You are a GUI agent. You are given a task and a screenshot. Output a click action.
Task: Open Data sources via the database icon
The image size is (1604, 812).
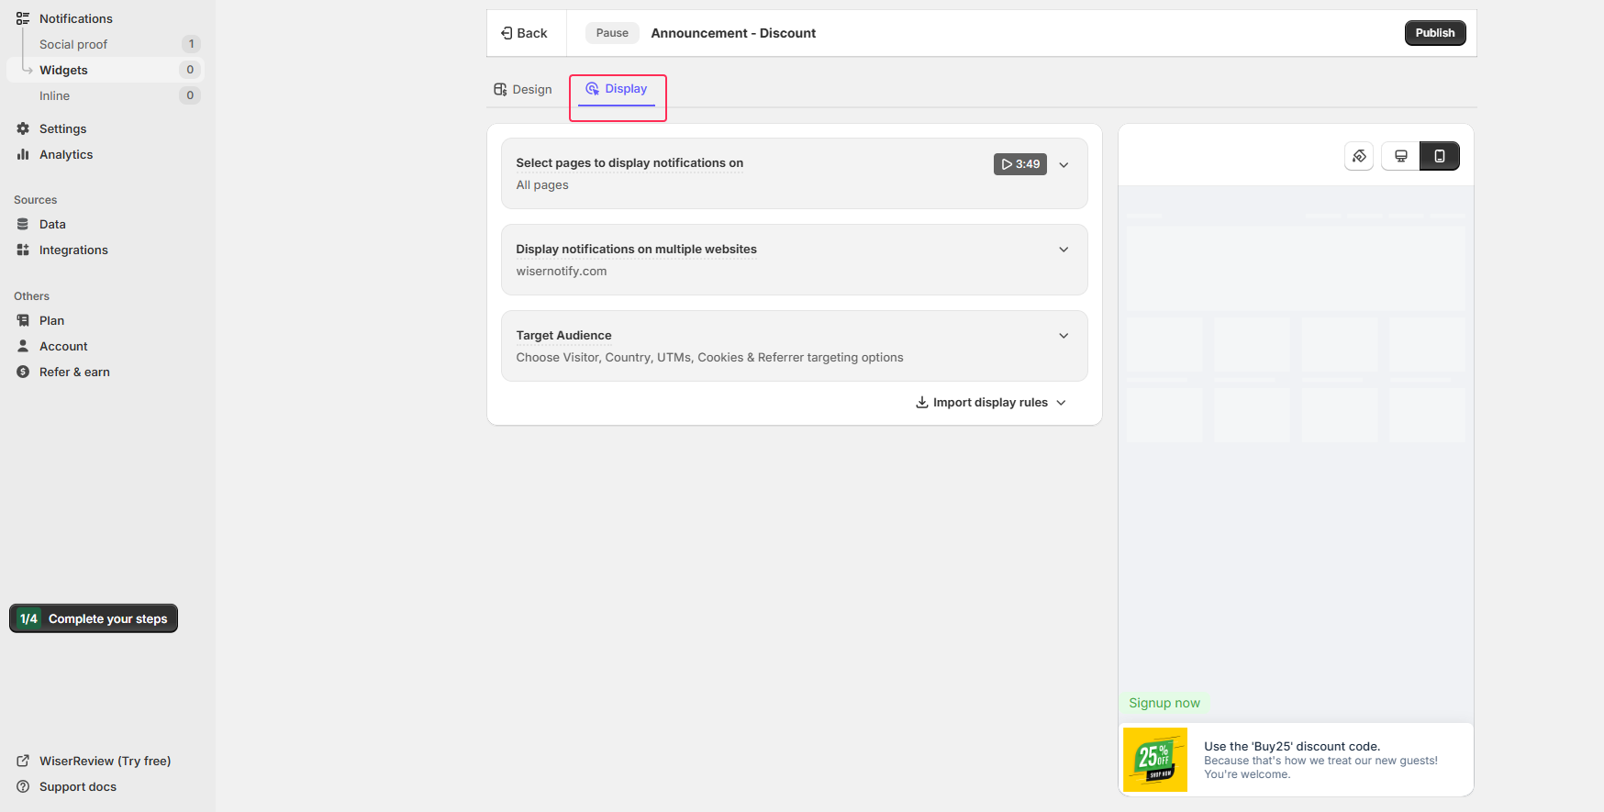pyautogui.click(x=23, y=224)
